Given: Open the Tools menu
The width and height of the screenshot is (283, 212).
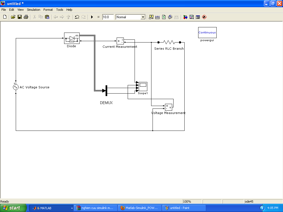Looking at the screenshot, I should pyautogui.click(x=60, y=10).
